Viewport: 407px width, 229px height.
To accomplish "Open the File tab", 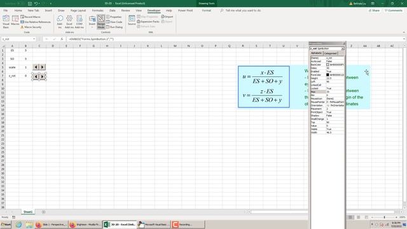I will pyautogui.click(x=6, y=11).
